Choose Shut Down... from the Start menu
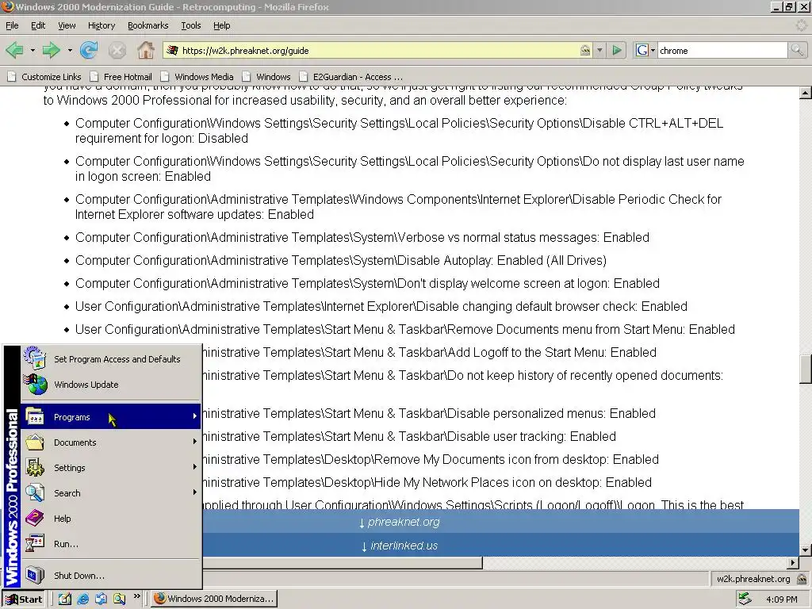 click(x=111, y=576)
